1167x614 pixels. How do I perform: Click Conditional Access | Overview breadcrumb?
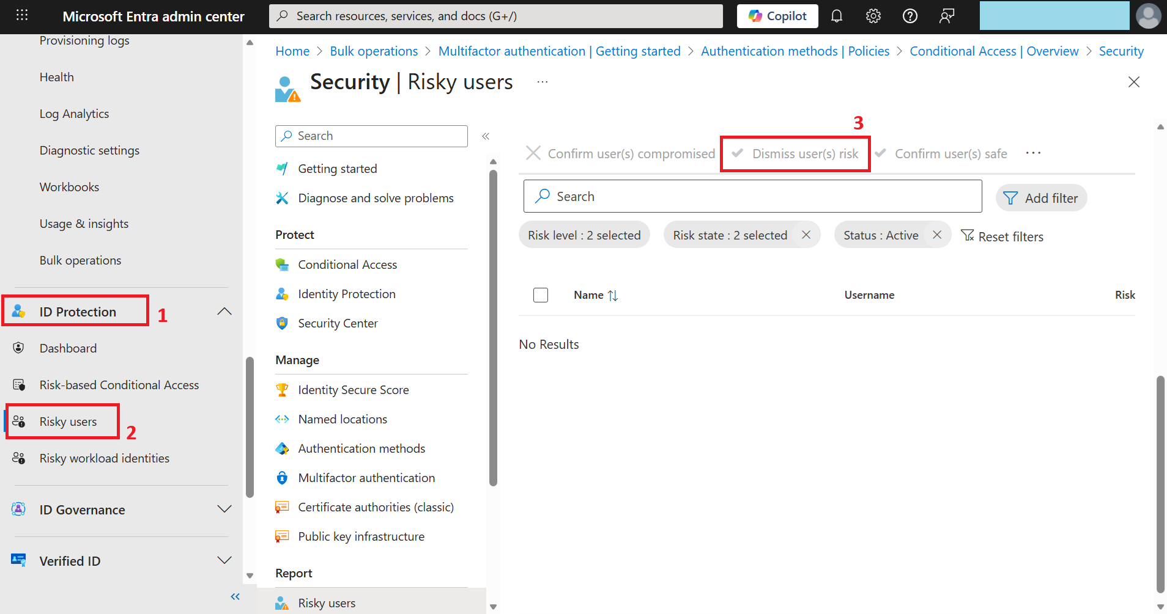[x=994, y=51]
